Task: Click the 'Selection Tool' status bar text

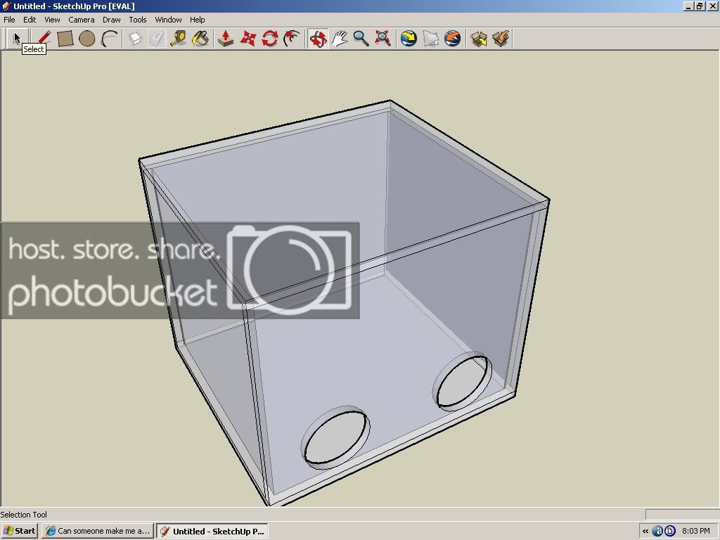Action: pos(23,514)
